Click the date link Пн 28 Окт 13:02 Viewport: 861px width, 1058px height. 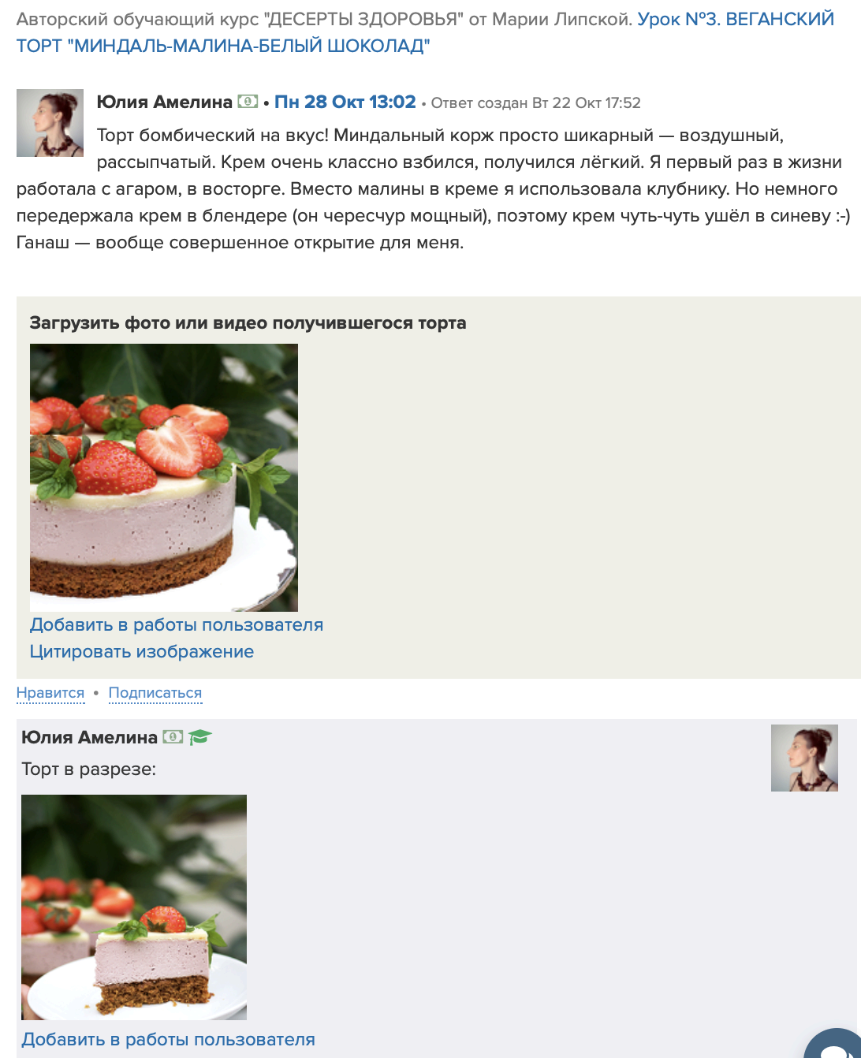tap(345, 102)
